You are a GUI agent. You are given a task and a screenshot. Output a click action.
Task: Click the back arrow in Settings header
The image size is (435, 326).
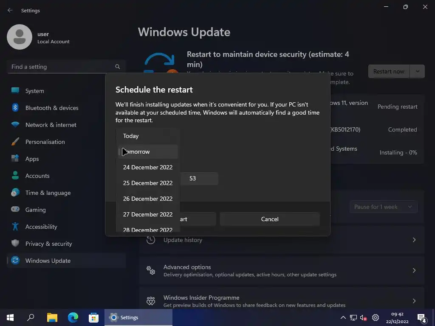tap(10, 10)
